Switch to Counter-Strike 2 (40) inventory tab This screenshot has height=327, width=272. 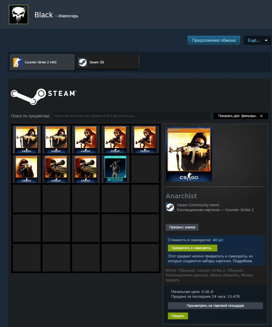[42, 62]
